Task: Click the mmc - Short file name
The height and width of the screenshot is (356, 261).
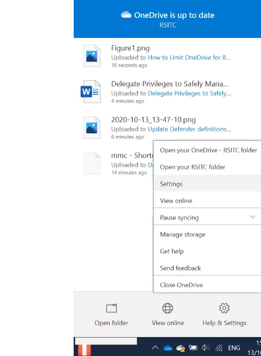Action: (132, 155)
